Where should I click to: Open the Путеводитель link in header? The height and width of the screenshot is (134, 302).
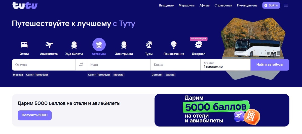(x=247, y=5)
